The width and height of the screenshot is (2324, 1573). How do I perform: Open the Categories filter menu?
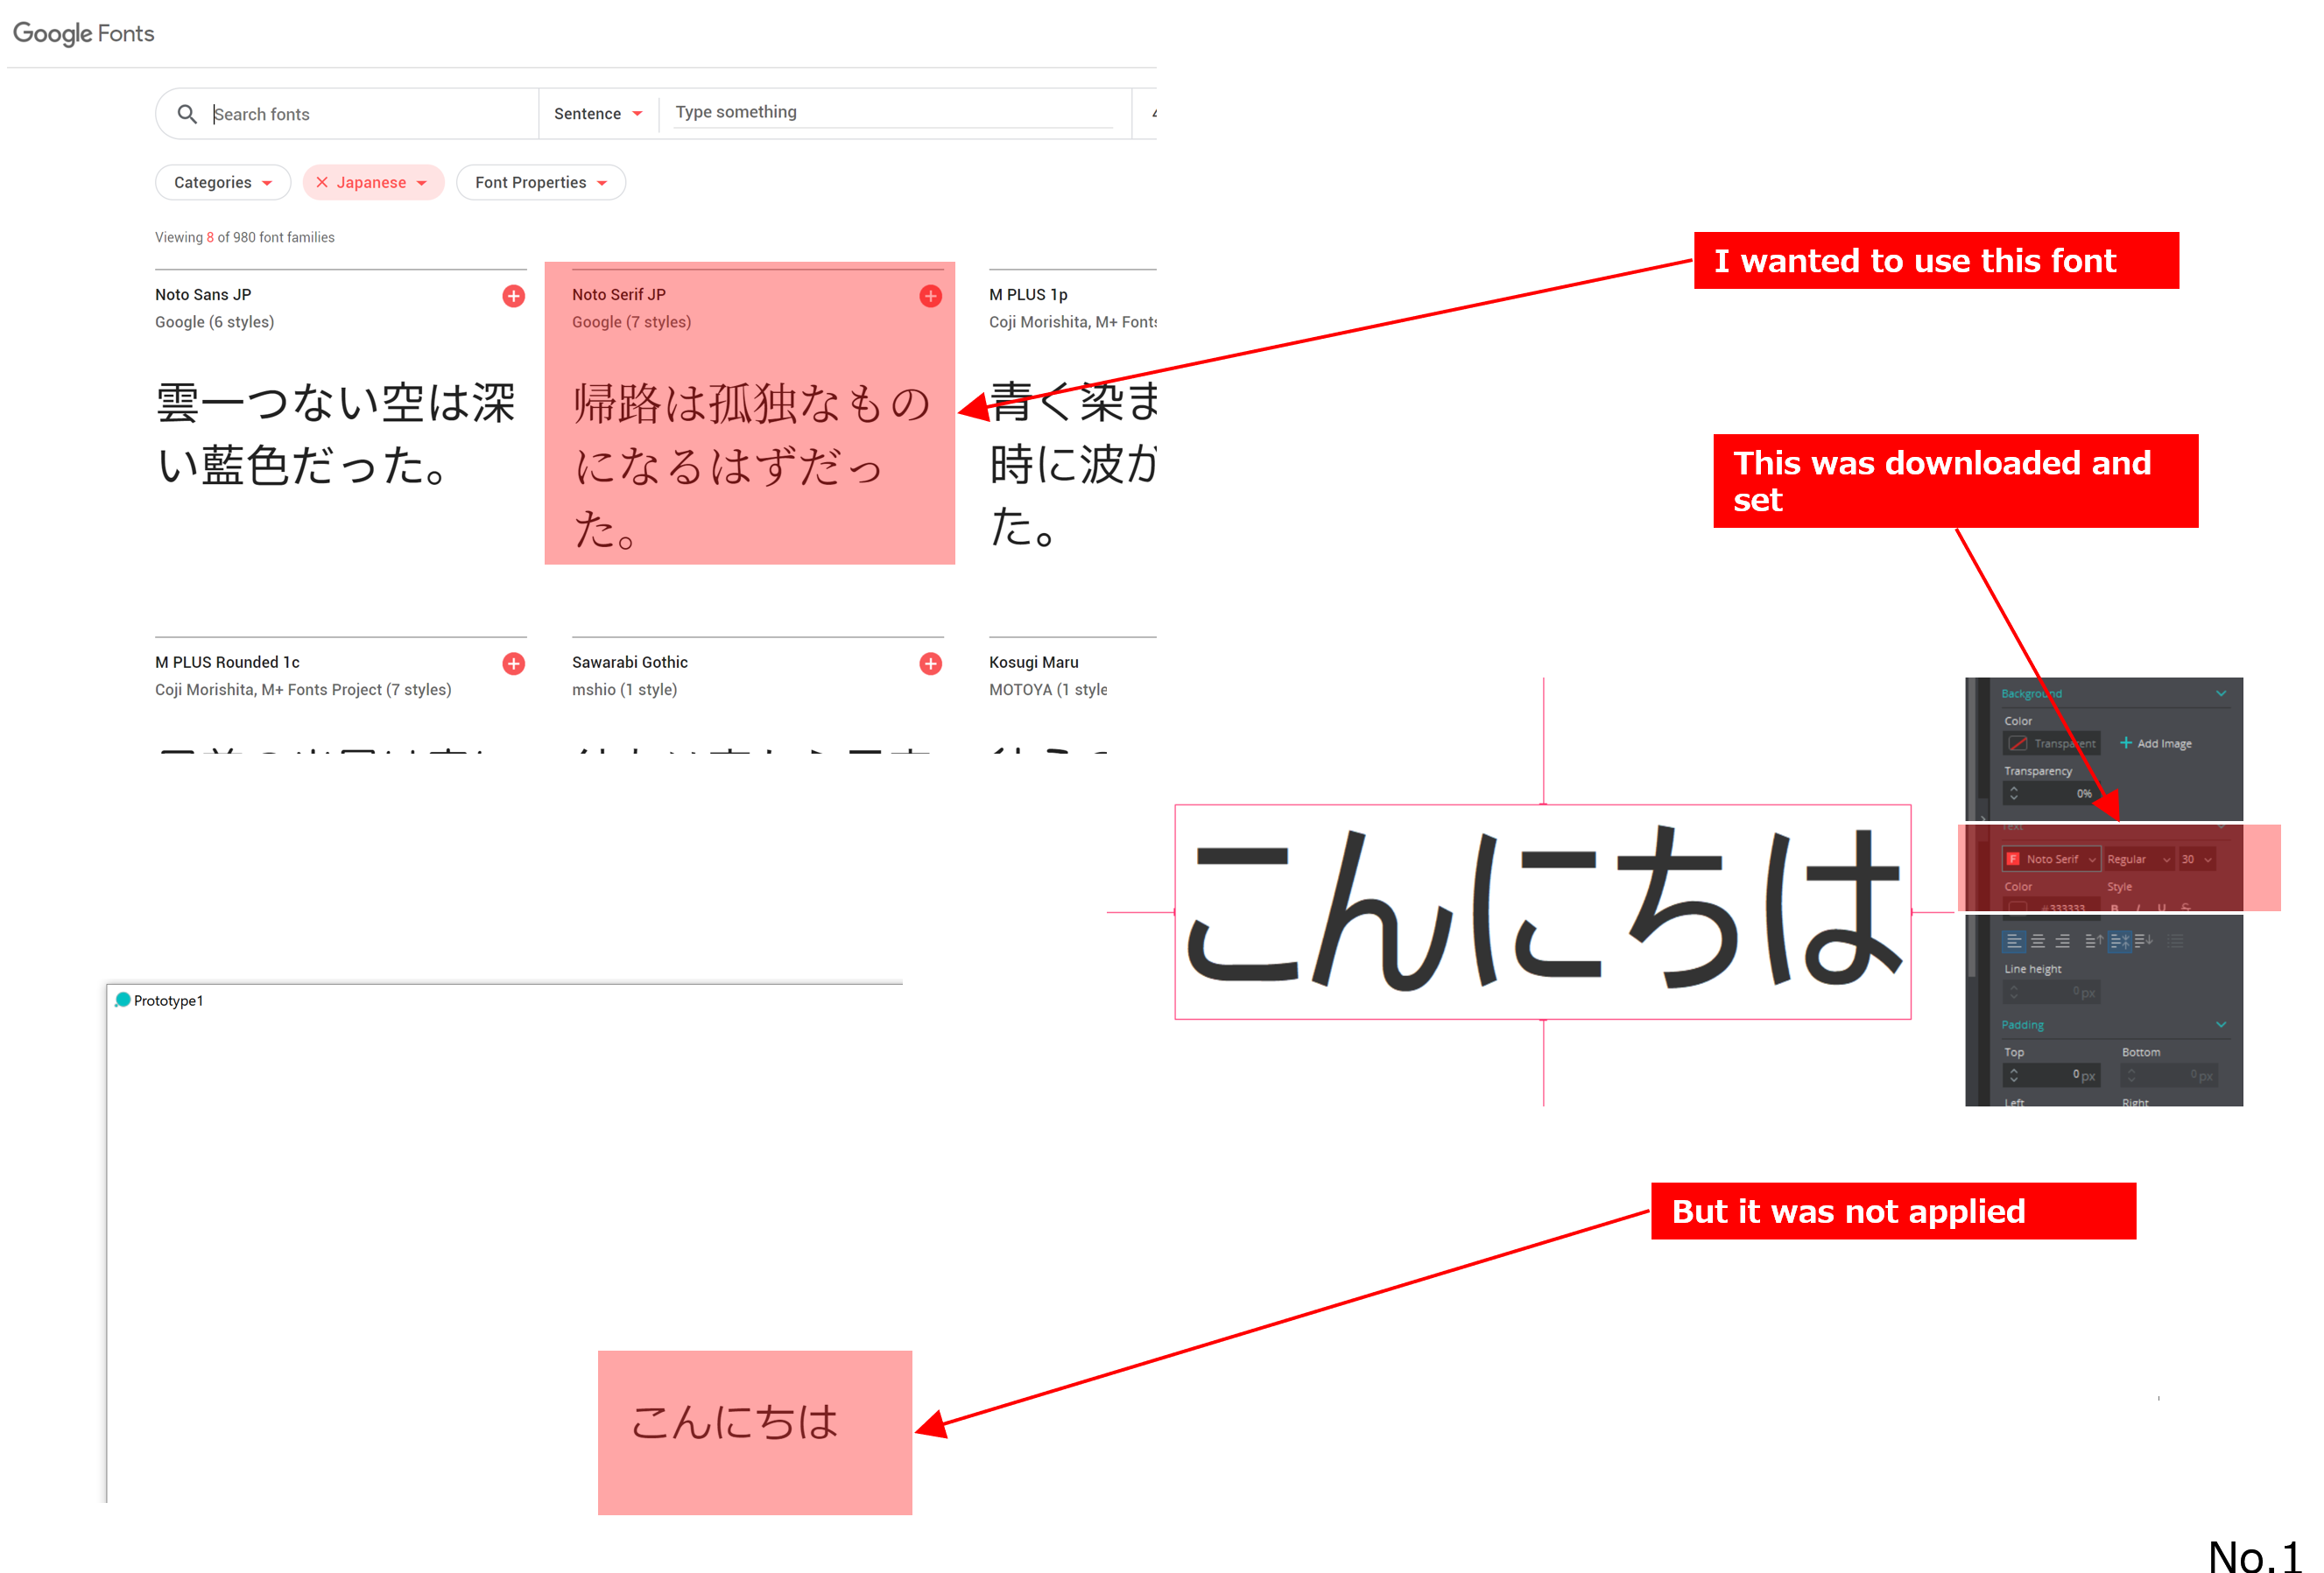pos(222,182)
